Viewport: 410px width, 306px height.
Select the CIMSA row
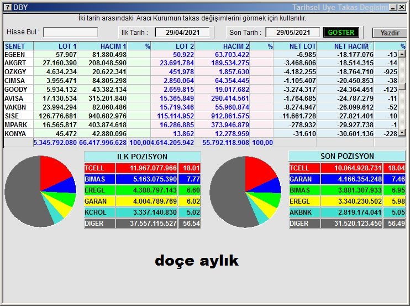[201, 81]
